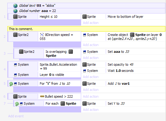The width and height of the screenshot is (166, 121).
Task: Select event number 4 in the margin
Action: 5,69
